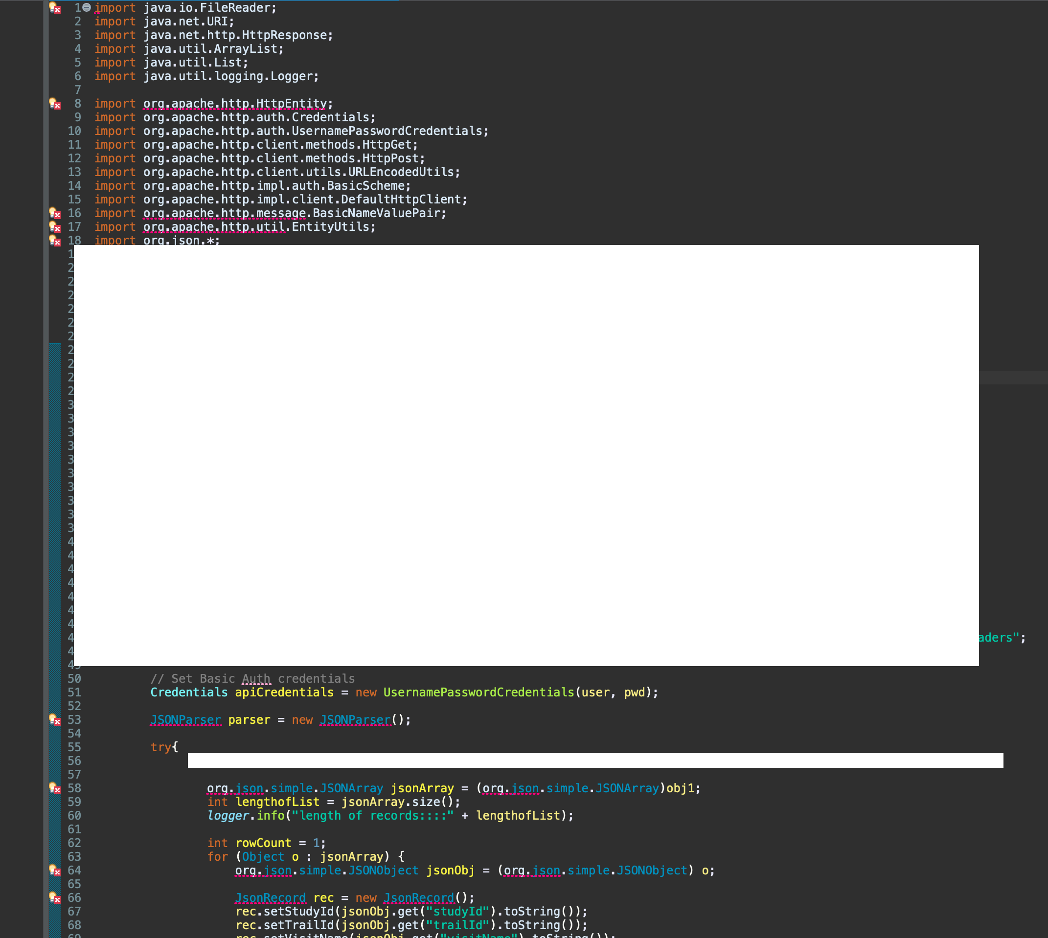This screenshot has height=938, width=1048.
Task: Click rowCount variable on line 62
Action: (263, 843)
